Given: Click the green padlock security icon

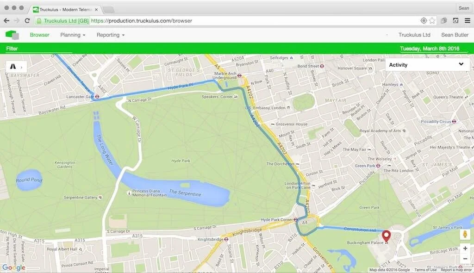Looking at the screenshot, I should click(x=39, y=20).
